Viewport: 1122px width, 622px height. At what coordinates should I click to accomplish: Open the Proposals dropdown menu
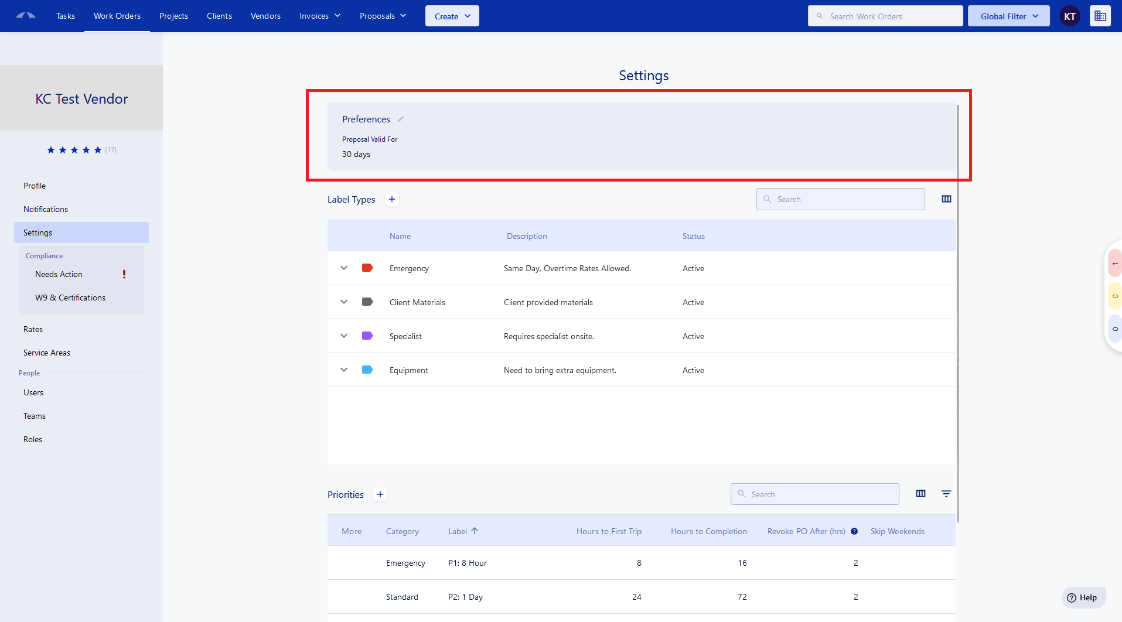[x=383, y=16]
